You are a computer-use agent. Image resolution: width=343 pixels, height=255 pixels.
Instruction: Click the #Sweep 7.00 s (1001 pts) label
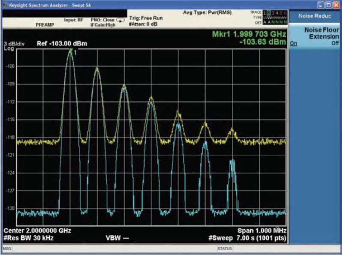point(247,238)
